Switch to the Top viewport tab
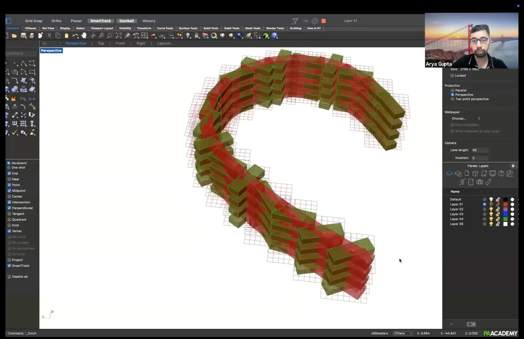Image resolution: width=524 pixels, height=339 pixels. (101, 43)
